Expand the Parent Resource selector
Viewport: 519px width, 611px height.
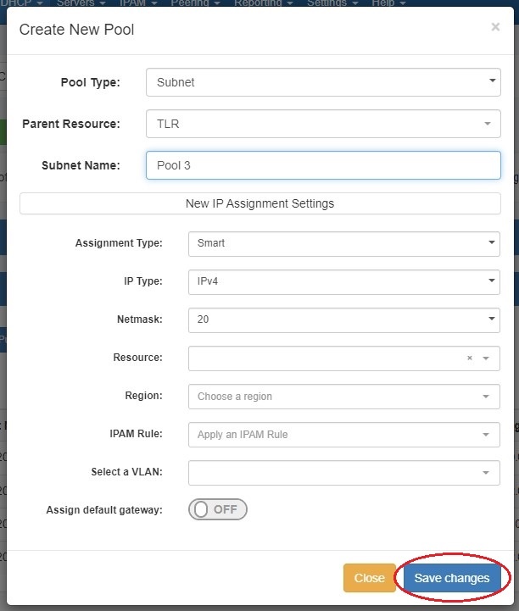tap(323, 124)
